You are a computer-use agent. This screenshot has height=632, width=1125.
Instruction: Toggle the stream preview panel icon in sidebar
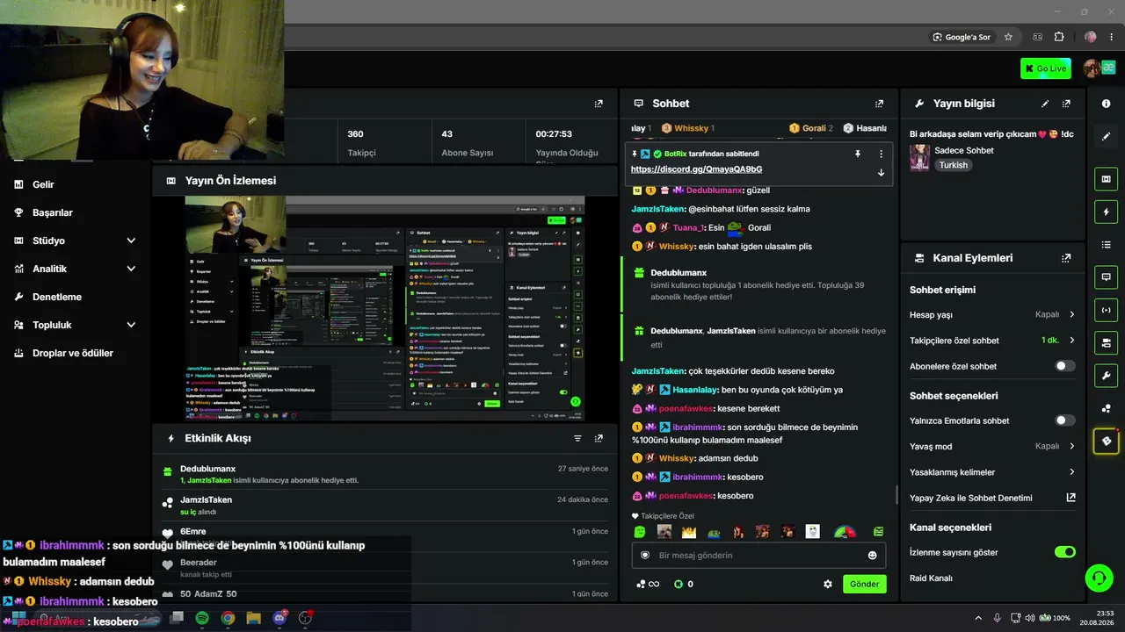pos(1106,179)
